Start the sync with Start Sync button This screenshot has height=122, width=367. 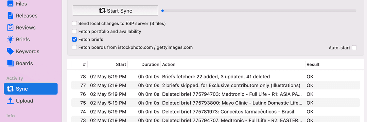pyautogui.click(x=116, y=11)
